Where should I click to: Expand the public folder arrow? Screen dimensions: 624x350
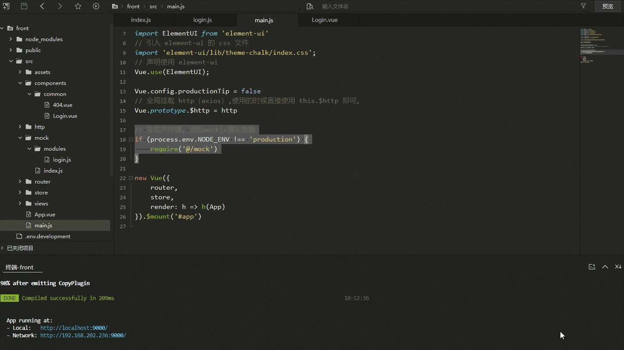coord(11,50)
